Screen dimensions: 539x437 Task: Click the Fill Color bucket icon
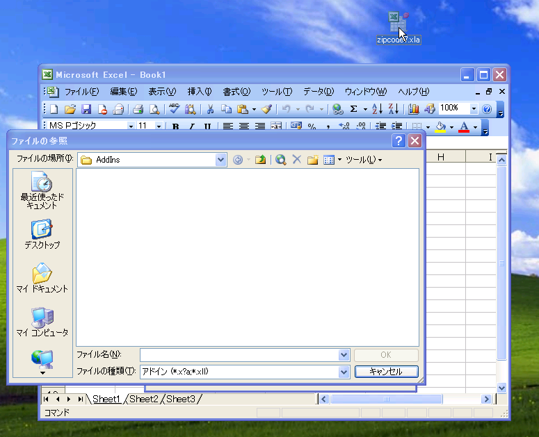(x=440, y=126)
